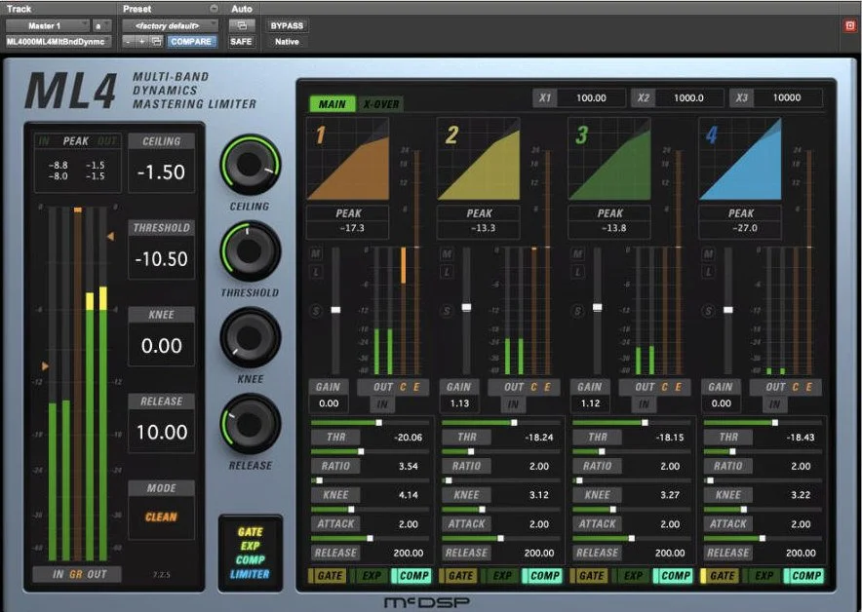862x612 pixels.
Task: Click the GATE EXP COMP LIMITER display
Action: [x=251, y=554]
